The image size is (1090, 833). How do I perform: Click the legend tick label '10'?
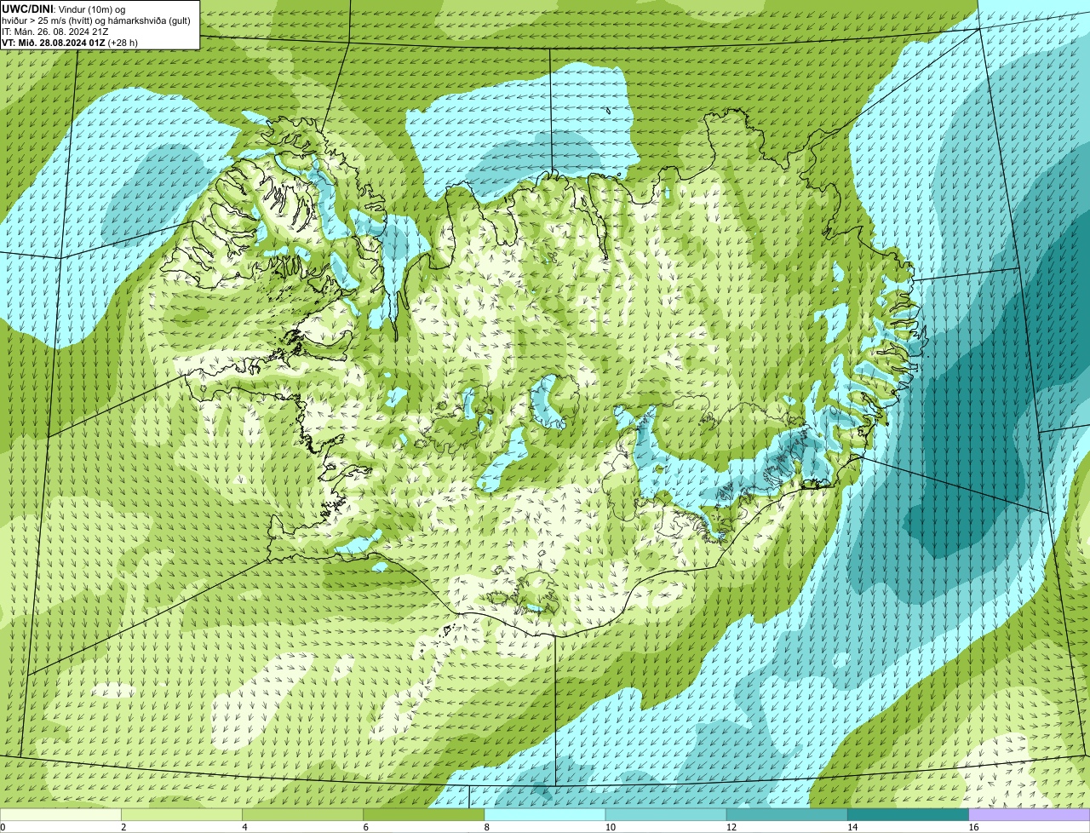point(610,827)
